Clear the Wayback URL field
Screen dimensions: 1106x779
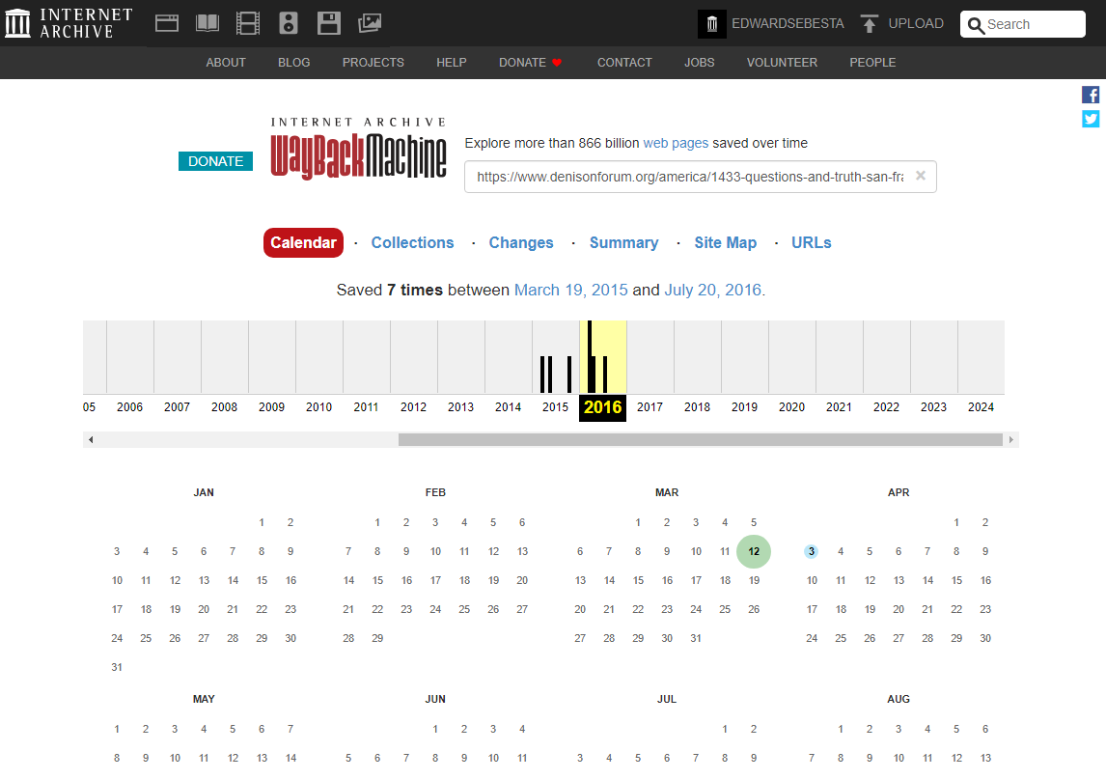tap(921, 176)
